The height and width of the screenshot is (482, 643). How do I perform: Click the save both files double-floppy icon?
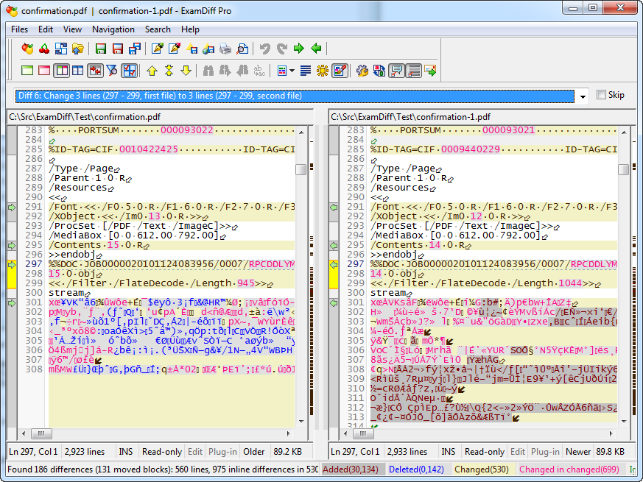coord(135,49)
